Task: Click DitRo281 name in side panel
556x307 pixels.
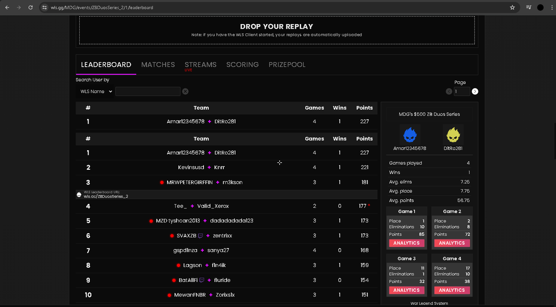Action: point(453,148)
